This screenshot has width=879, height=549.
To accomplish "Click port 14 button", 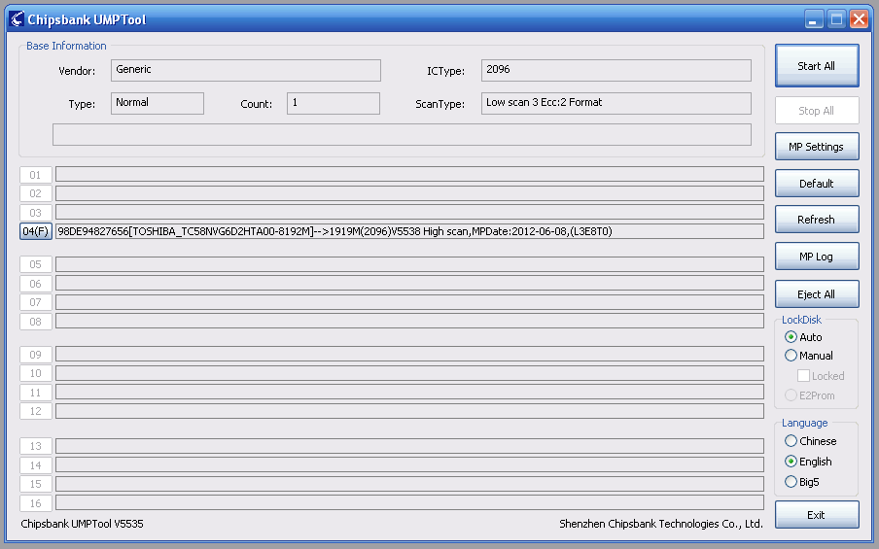I will [x=36, y=465].
